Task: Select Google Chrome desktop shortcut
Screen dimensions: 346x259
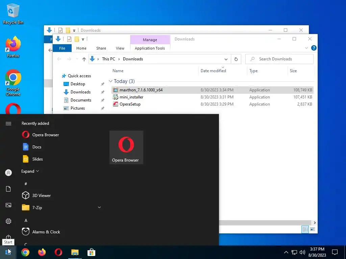Action: 13,83
